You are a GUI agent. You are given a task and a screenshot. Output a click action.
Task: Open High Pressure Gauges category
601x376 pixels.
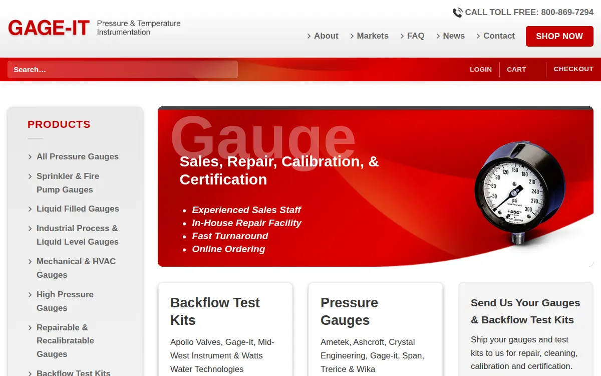[65, 301]
